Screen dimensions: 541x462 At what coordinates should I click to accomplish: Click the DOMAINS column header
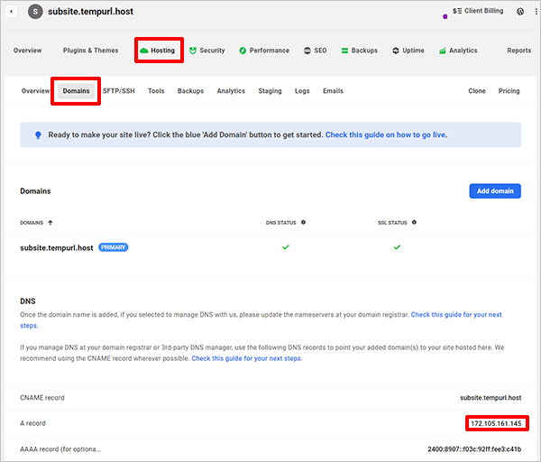(x=32, y=223)
